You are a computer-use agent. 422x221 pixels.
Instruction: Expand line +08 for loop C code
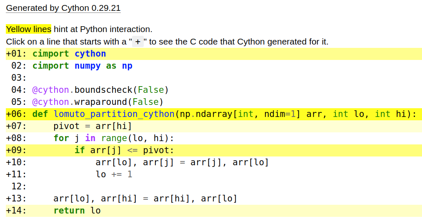[x=17, y=138]
